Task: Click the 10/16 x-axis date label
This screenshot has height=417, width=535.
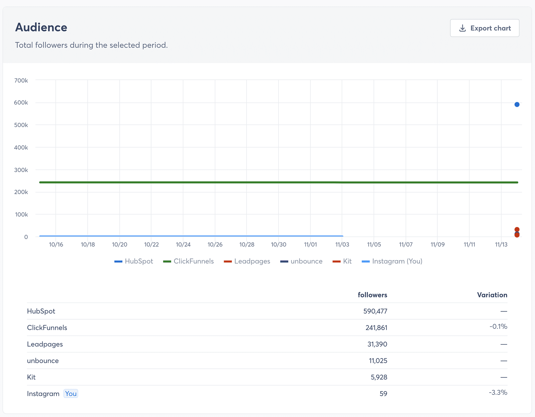Action: pyautogui.click(x=56, y=245)
